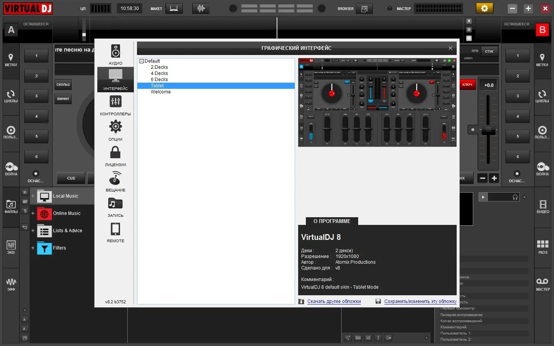The image size is (554, 346).
Task: Open the Browser window toggle icon
Action: (364, 8)
